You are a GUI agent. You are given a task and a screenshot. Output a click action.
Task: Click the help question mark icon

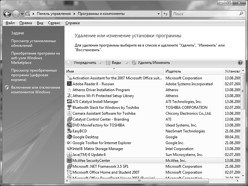[x=240, y=63]
